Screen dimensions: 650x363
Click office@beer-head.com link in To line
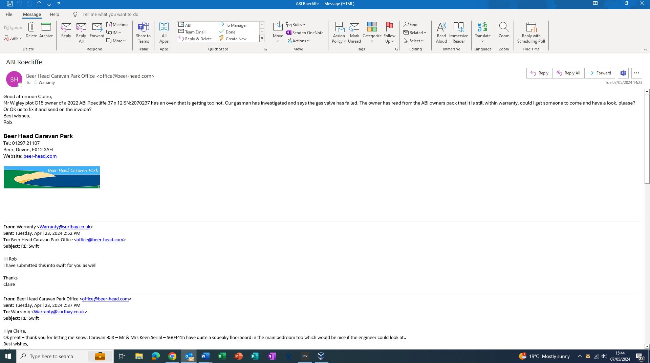(100, 240)
